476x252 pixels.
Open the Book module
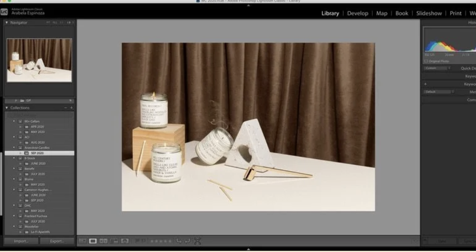tap(401, 13)
